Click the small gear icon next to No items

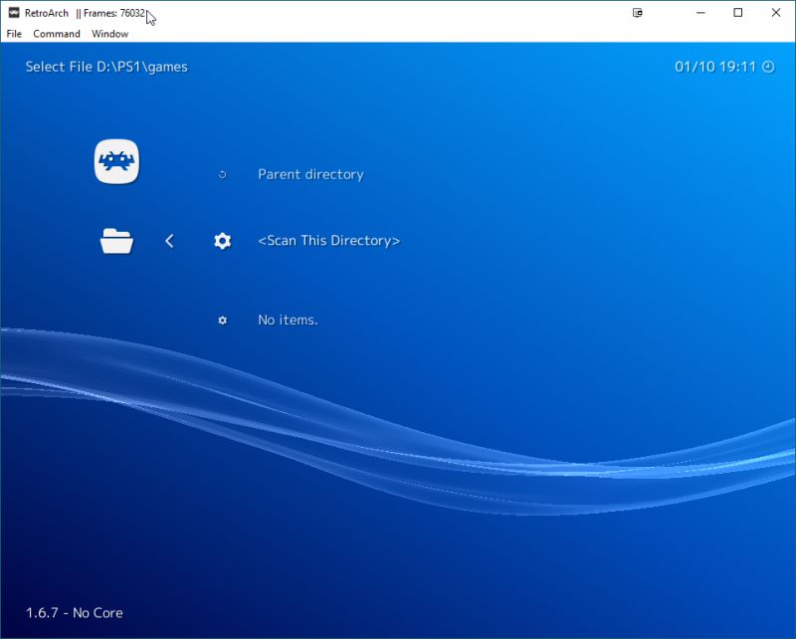tap(221, 319)
